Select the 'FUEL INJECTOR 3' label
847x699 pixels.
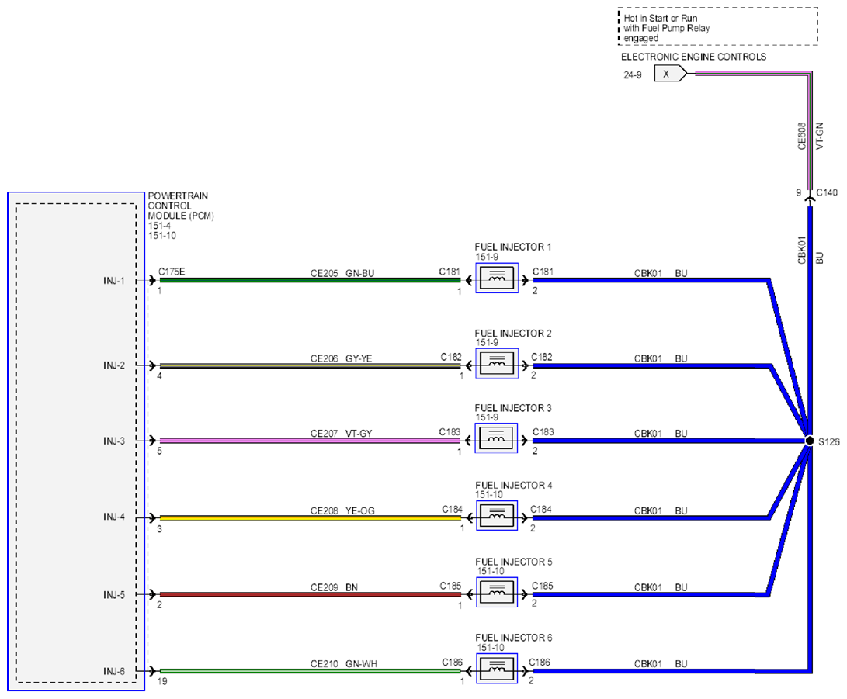coord(512,408)
